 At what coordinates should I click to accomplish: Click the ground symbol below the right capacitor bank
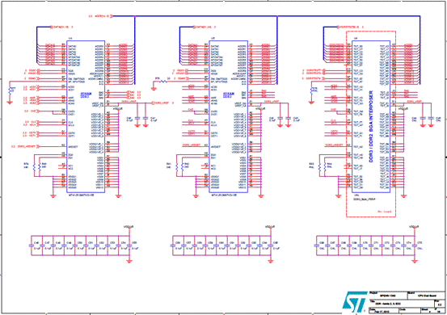point(415,262)
